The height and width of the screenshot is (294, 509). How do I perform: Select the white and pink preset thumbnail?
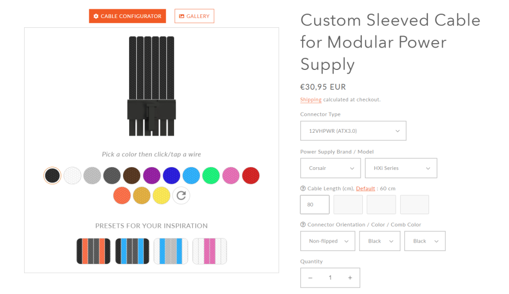pyautogui.click(x=209, y=251)
